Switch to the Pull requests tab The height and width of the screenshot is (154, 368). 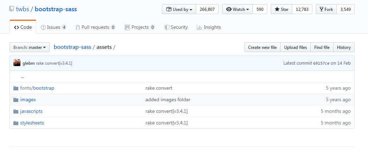pos(95,27)
